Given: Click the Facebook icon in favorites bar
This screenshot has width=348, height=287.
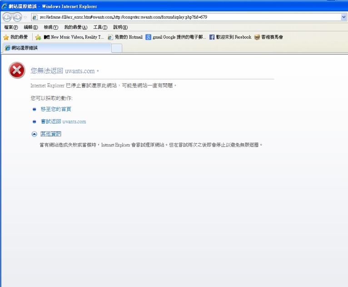Looking at the screenshot, I should (x=212, y=37).
